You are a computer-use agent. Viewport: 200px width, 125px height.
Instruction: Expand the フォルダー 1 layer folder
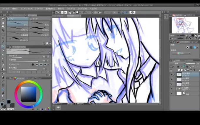coord(177,89)
